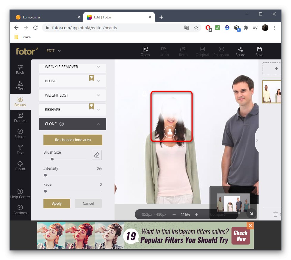Expand the Blush section

pos(72,81)
